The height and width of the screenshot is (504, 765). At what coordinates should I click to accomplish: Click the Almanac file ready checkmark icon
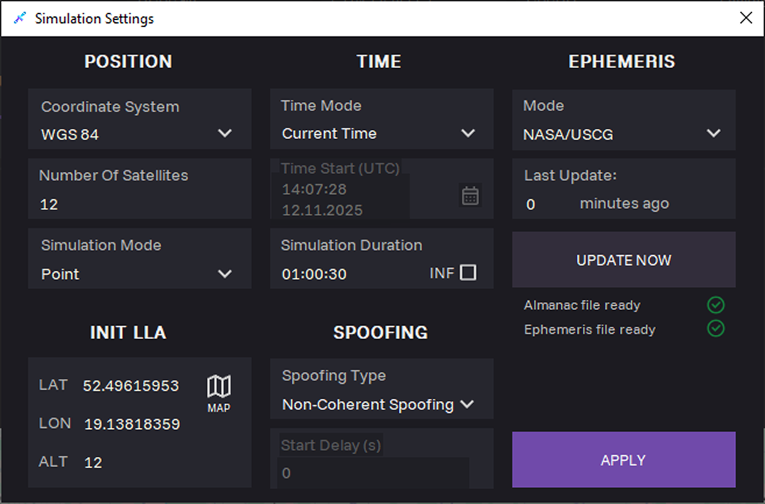[715, 305]
